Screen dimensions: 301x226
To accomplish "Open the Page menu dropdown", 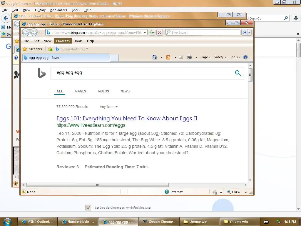I will [205, 57].
